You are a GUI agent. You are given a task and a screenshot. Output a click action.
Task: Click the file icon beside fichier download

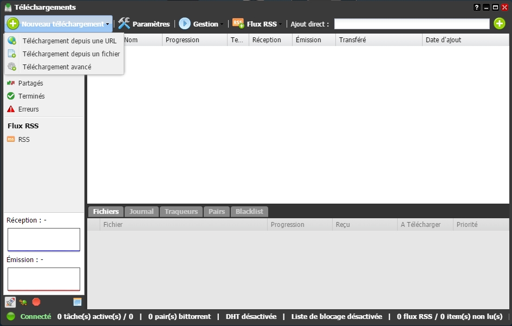click(12, 54)
